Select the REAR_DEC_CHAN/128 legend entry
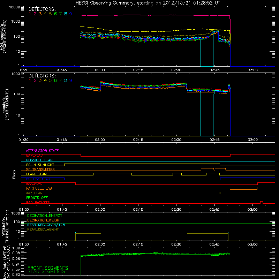 pyautogui.click(x=46, y=225)
